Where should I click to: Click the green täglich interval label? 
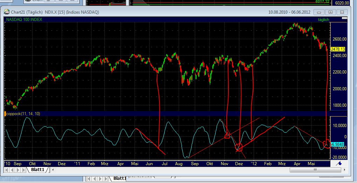point(323,20)
